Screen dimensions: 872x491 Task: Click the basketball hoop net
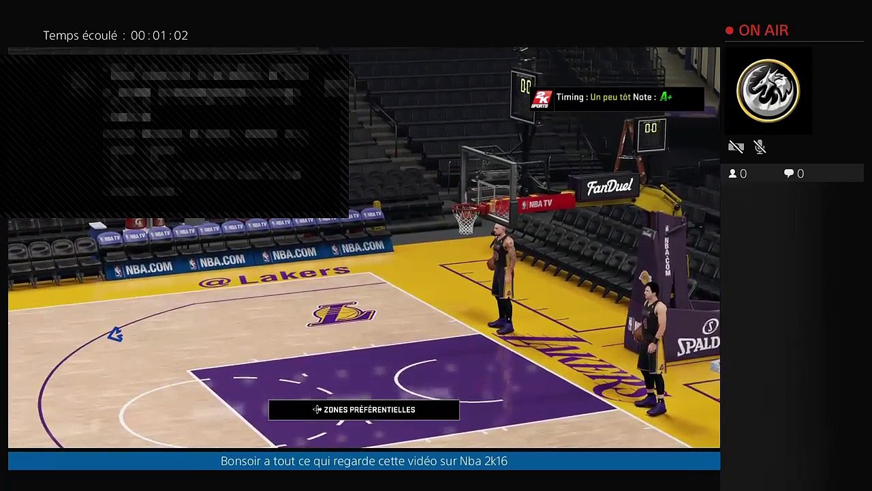point(466,220)
